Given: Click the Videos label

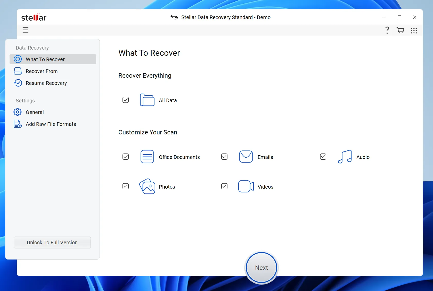Looking at the screenshot, I should click(265, 187).
